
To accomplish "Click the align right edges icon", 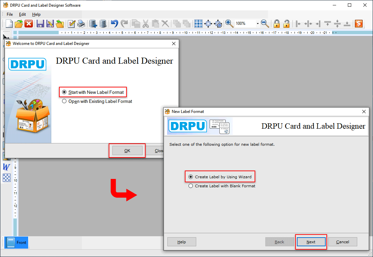I will click(x=318, y=23).
